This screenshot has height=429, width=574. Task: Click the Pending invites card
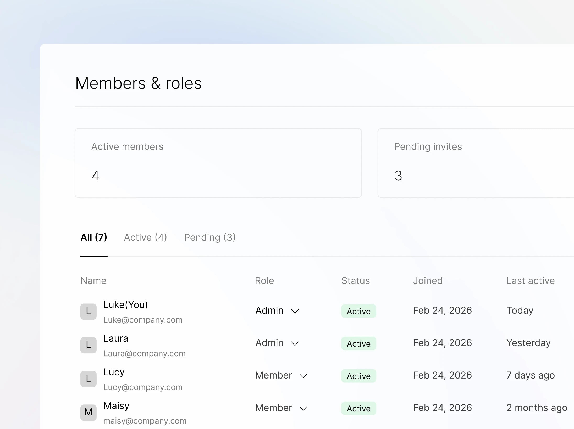tap(476, 163)
